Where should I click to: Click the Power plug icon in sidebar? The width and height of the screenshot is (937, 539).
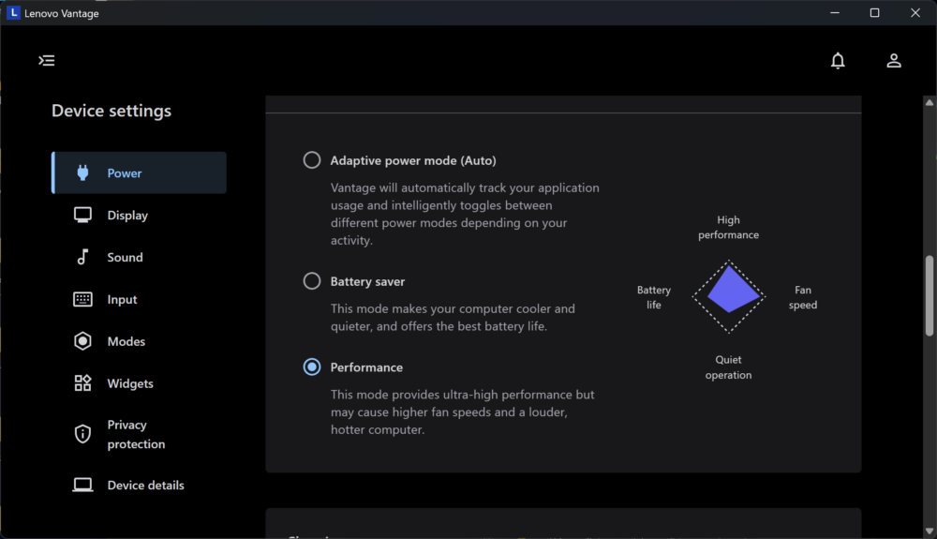[82, 172]
